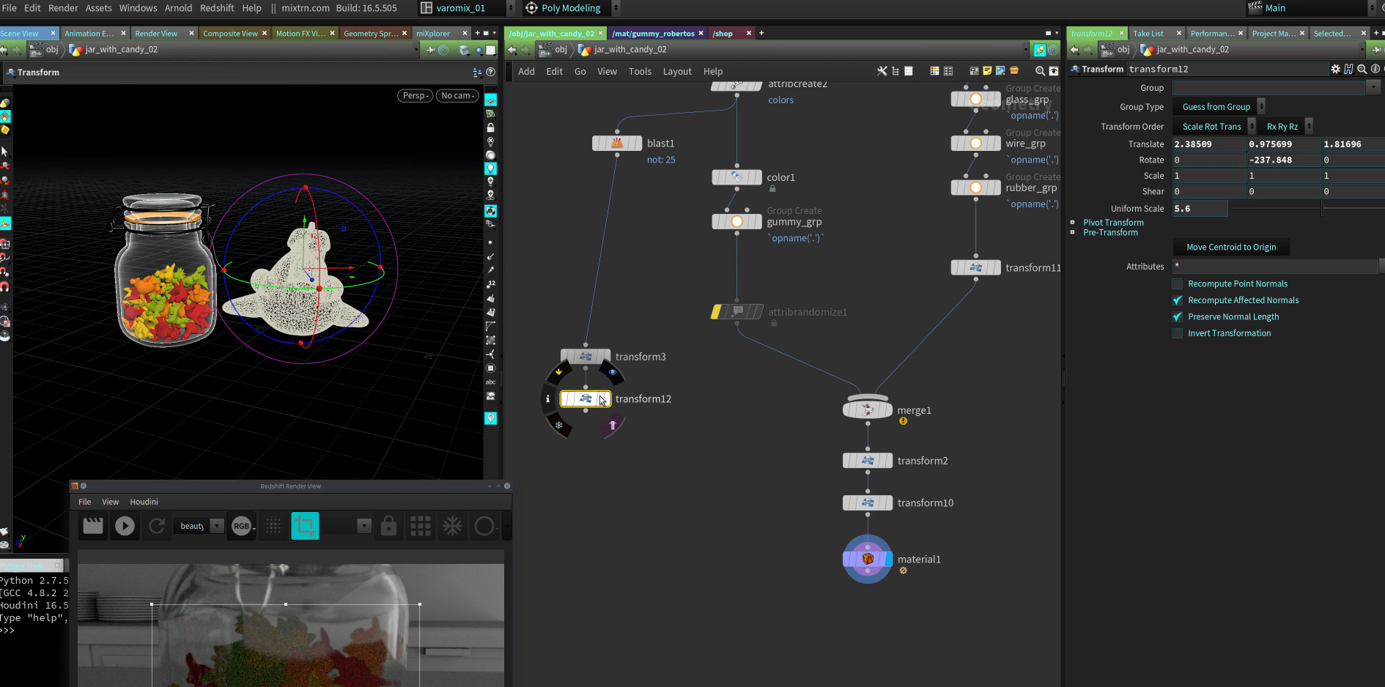The image size is (1385, 687).
Task: Switch to the Geometry Spreadsheet tab
Action: 371,34
